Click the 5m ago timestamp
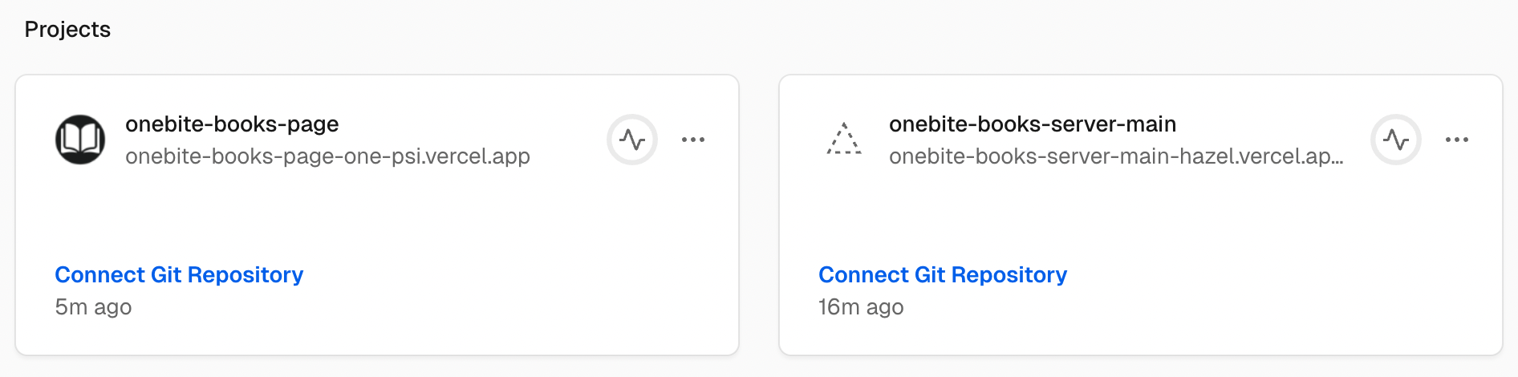 [x=93, y=307]
